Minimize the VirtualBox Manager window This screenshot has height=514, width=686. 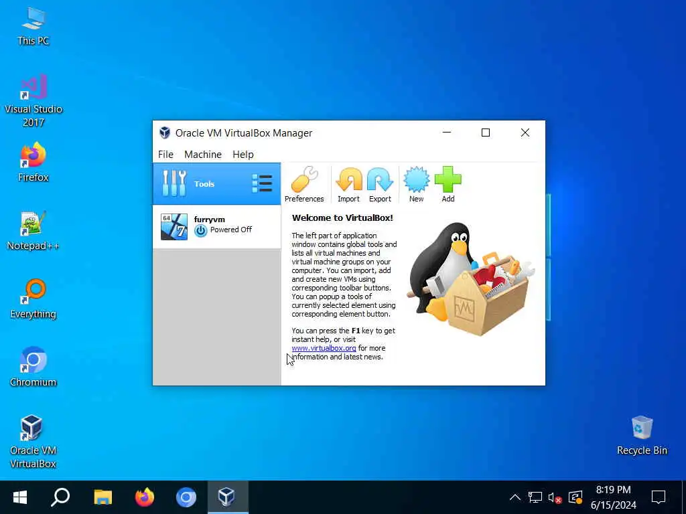click(x=447, y=133)
